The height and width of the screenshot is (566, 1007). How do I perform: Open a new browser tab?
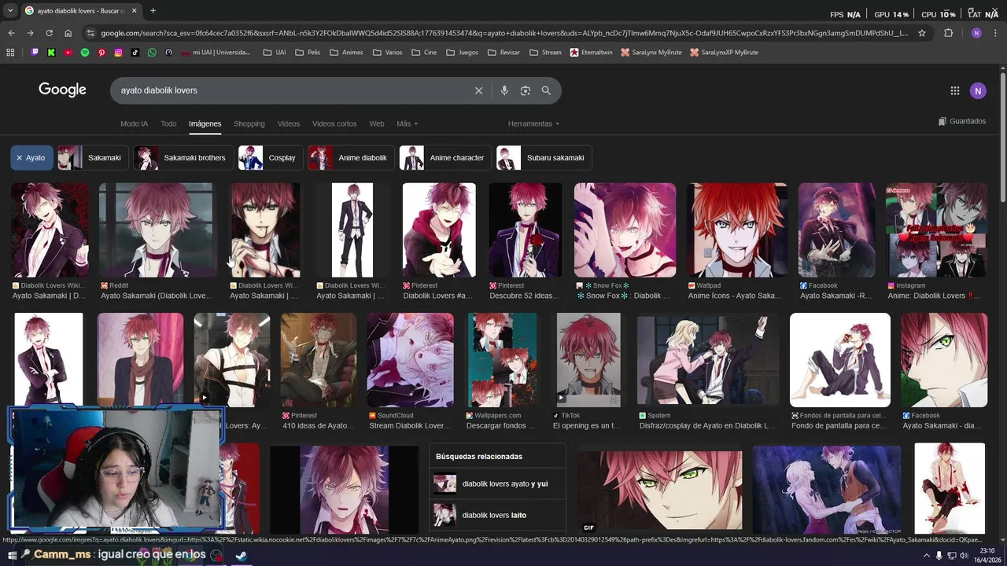tap(153, 11)
